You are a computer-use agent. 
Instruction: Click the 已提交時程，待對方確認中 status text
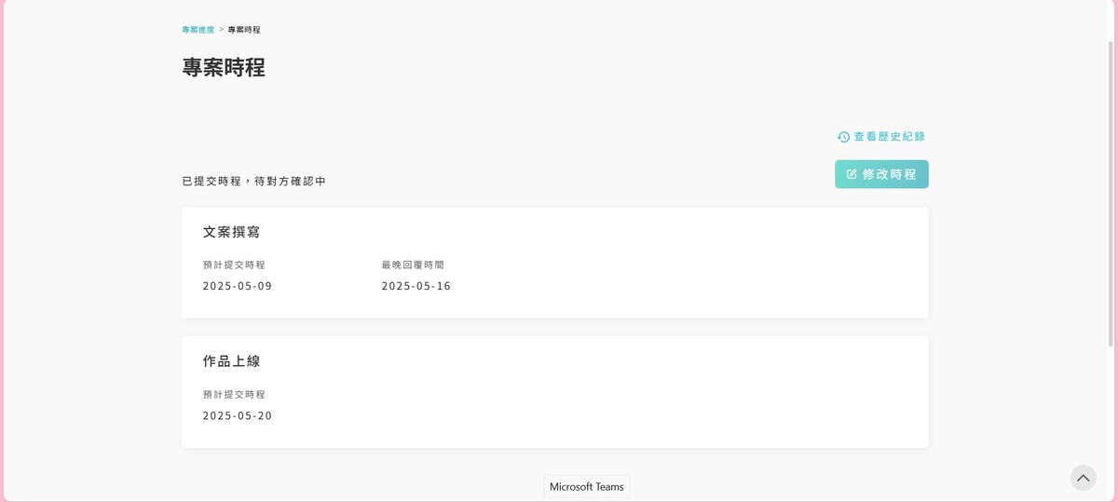click(254, 181)
